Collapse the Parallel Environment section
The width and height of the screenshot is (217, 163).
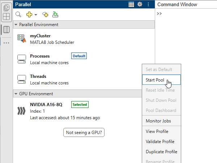(x=16, y=25)
